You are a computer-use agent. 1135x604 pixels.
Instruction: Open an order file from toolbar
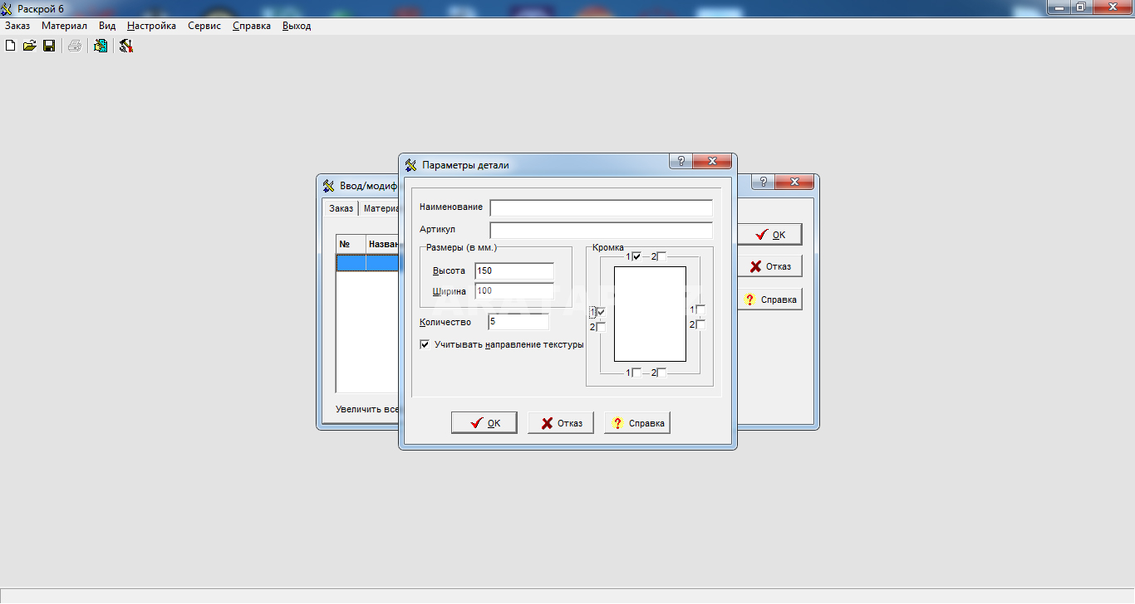click(29, 46)
